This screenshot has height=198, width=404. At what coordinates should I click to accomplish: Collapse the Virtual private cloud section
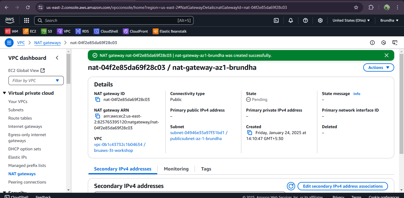[x=4, y=93]
